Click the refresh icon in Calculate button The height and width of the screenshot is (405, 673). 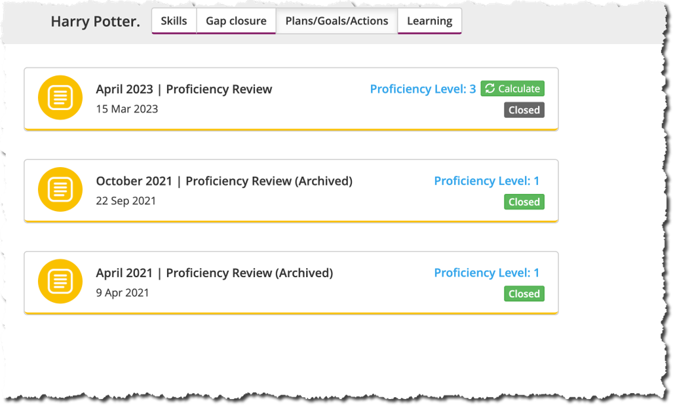pos(490,88)
